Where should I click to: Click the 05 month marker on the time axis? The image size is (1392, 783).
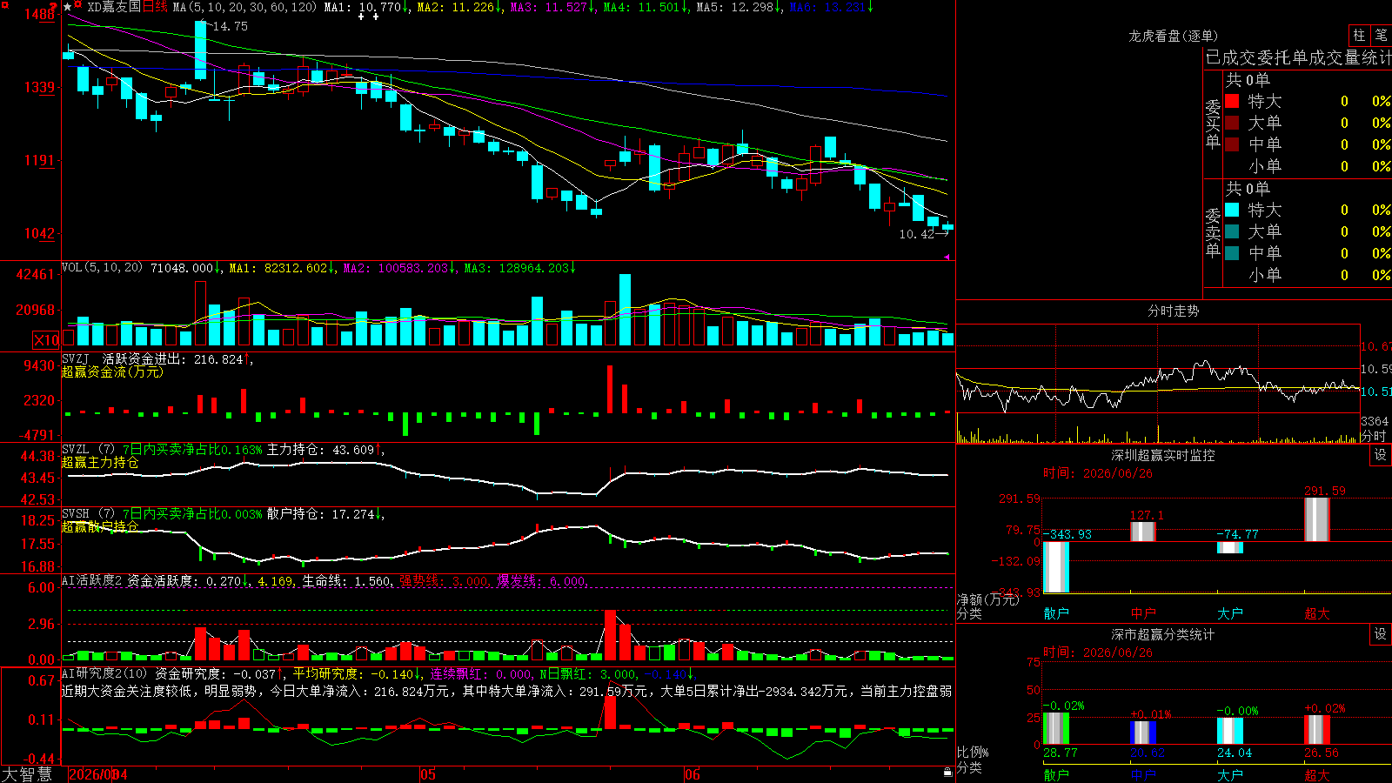click(427, 774)
